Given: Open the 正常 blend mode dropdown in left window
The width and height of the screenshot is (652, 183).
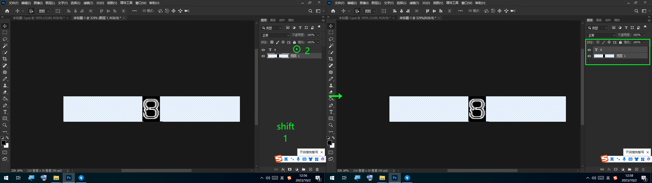Looking at the screenshot, I should tap(275, 35).
